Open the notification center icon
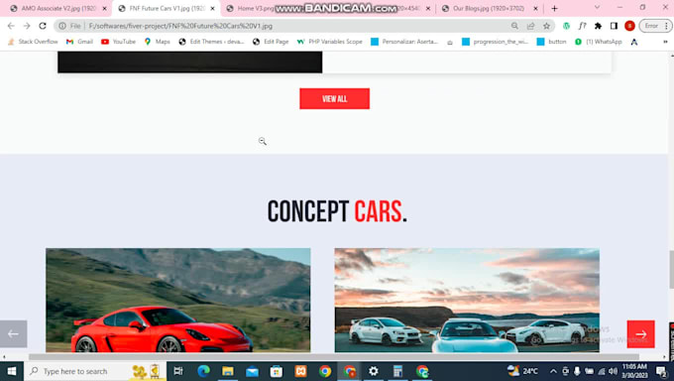This screenshot has height=381, width=674. pyautogui.click(x=661, y=371)
